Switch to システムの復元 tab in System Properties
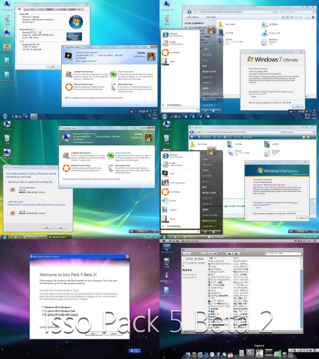This screenshot has height=359, width=319. click(61, 10)
